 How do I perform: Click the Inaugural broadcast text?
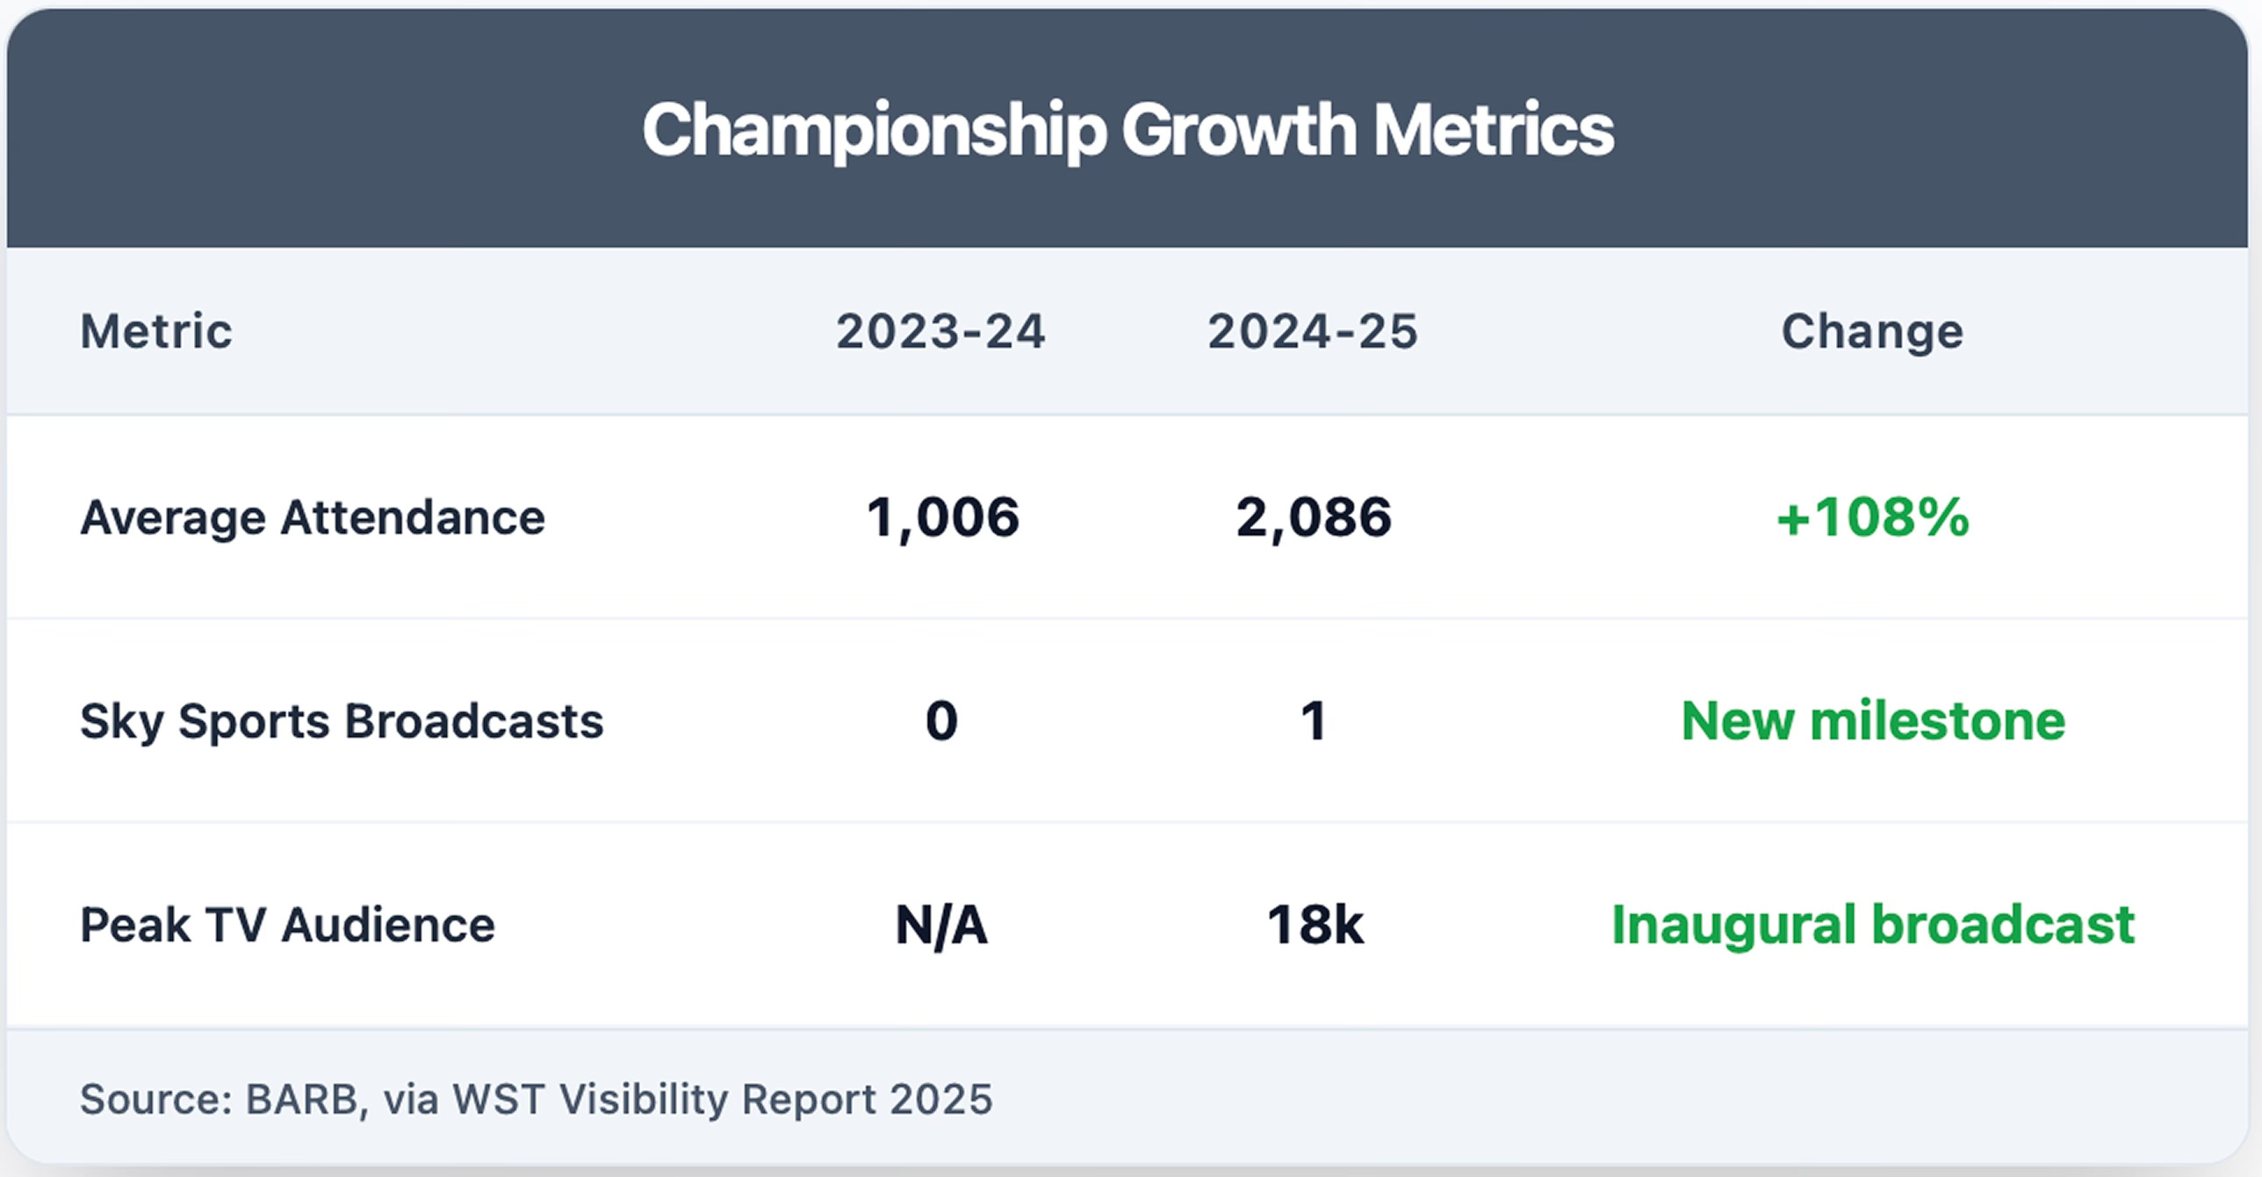1873,925
